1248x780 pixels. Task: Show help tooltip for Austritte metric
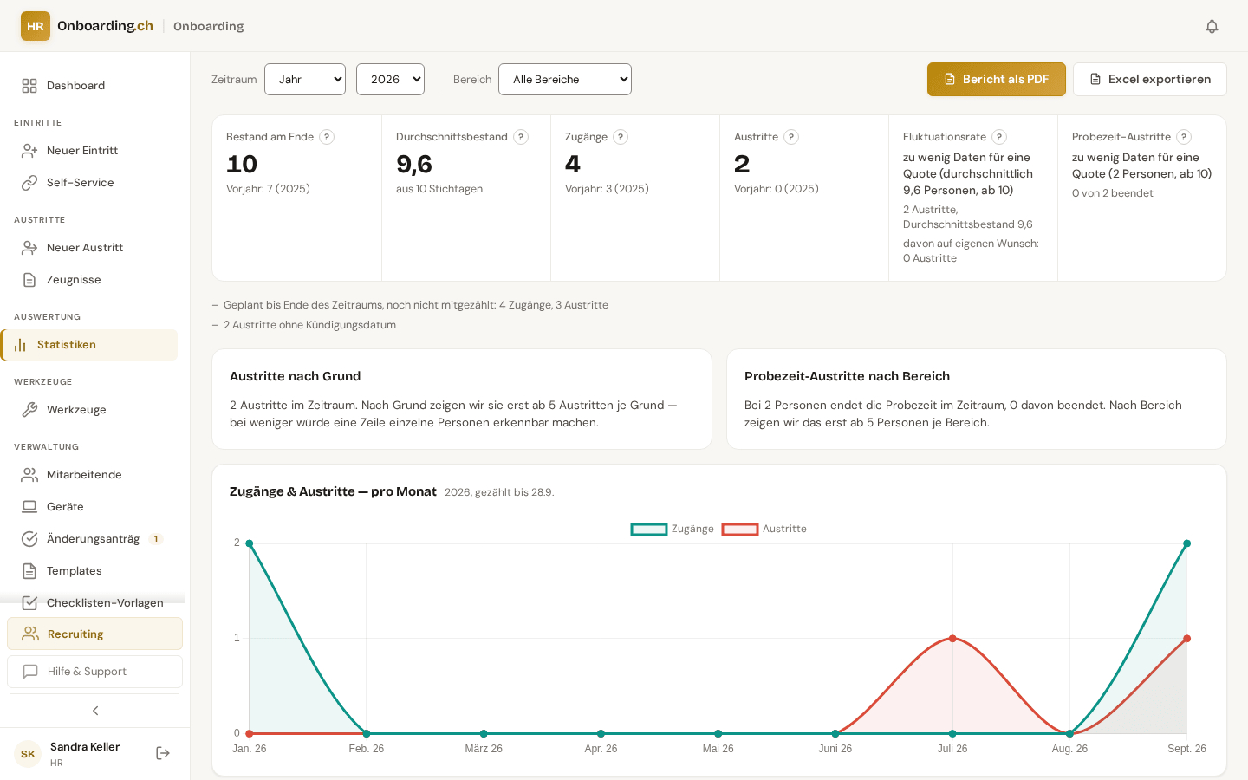pyautogui.click(x=791, y=137)
